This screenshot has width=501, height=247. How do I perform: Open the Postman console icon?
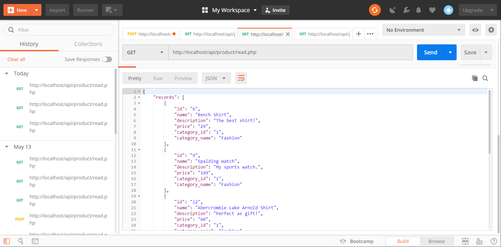(35, 241)
